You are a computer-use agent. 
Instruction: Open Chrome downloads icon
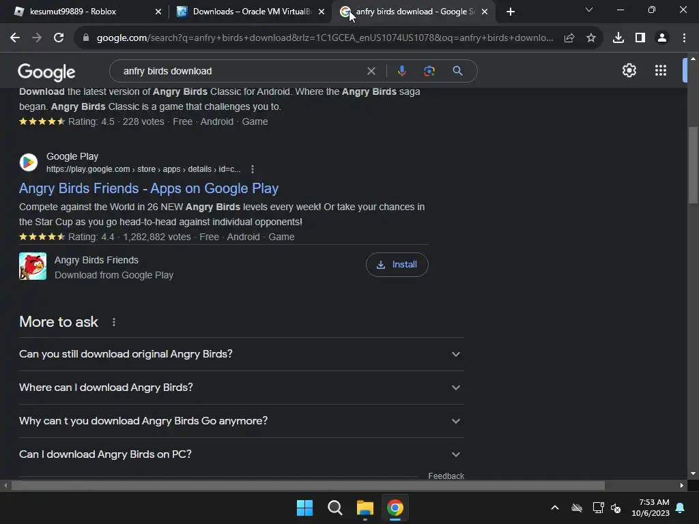click(618, 38)
